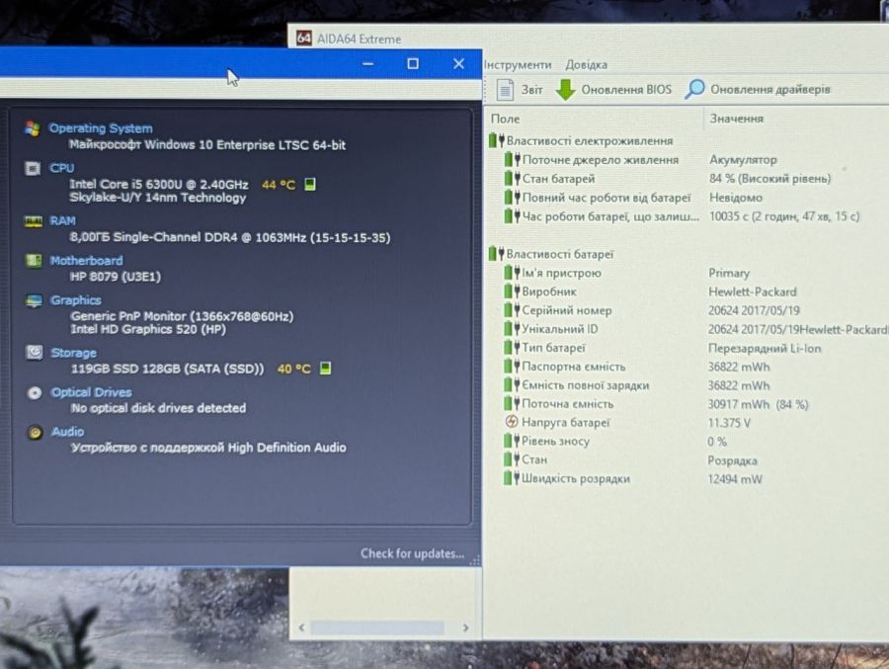Image resolution: width=889 pixels, height=669 pixels.
Task: Click the green arrow BIOS update icon
Action: (x=565, y=90)
